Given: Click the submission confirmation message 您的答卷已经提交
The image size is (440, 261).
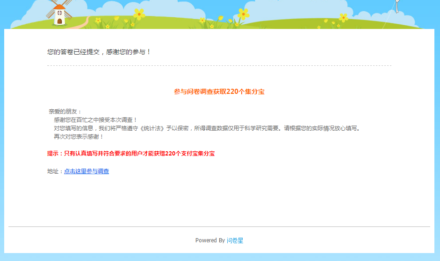Looking at the screenshot, I should click(99, 52).
